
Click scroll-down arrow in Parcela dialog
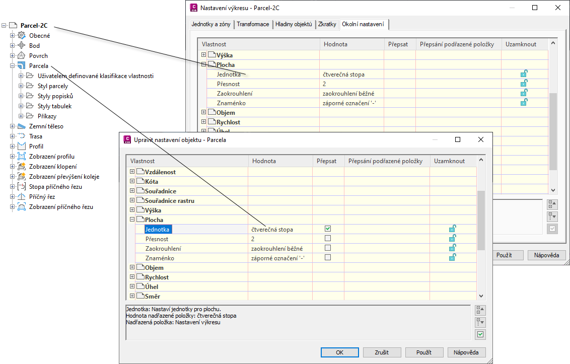pyautogui.click(x=481, y=296)
